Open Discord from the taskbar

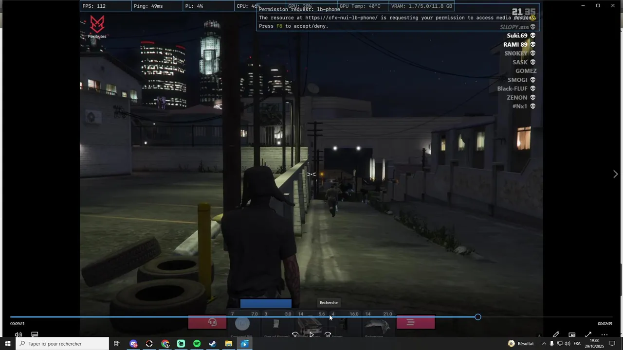click(133, 344)
